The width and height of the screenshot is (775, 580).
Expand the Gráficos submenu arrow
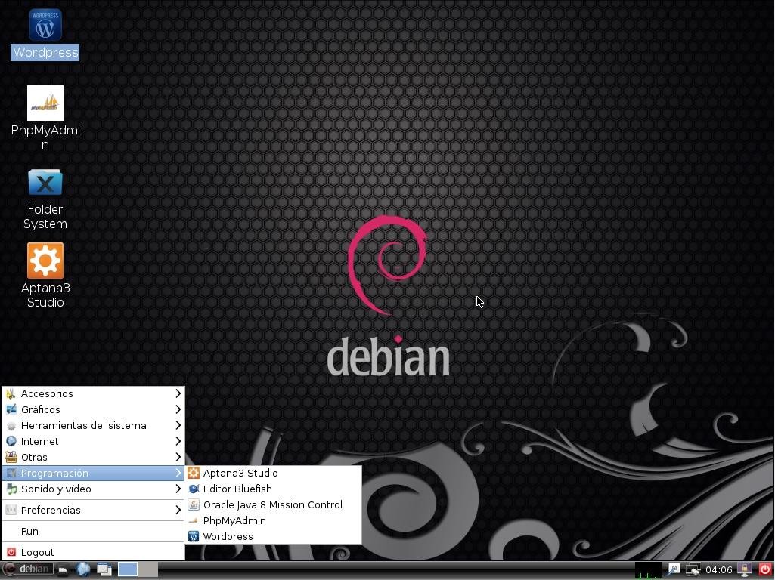click(x=178, y=409)
